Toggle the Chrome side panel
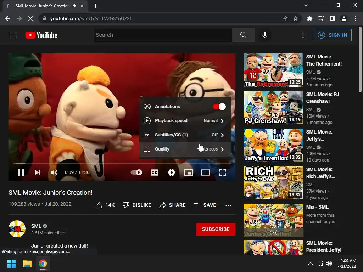The width and height of the screenshot is (363, 272). pyautogui.click(x=332, y=18)
